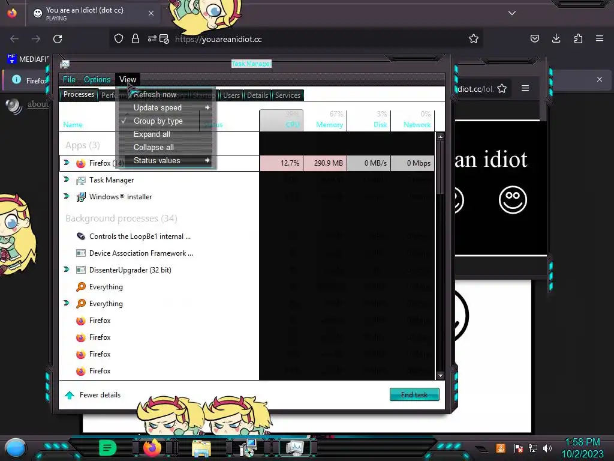Click bookmark star in the popup window's address bar
This screenshot has height=461, width=614.
pyautogui.click(x=502, y=89)
